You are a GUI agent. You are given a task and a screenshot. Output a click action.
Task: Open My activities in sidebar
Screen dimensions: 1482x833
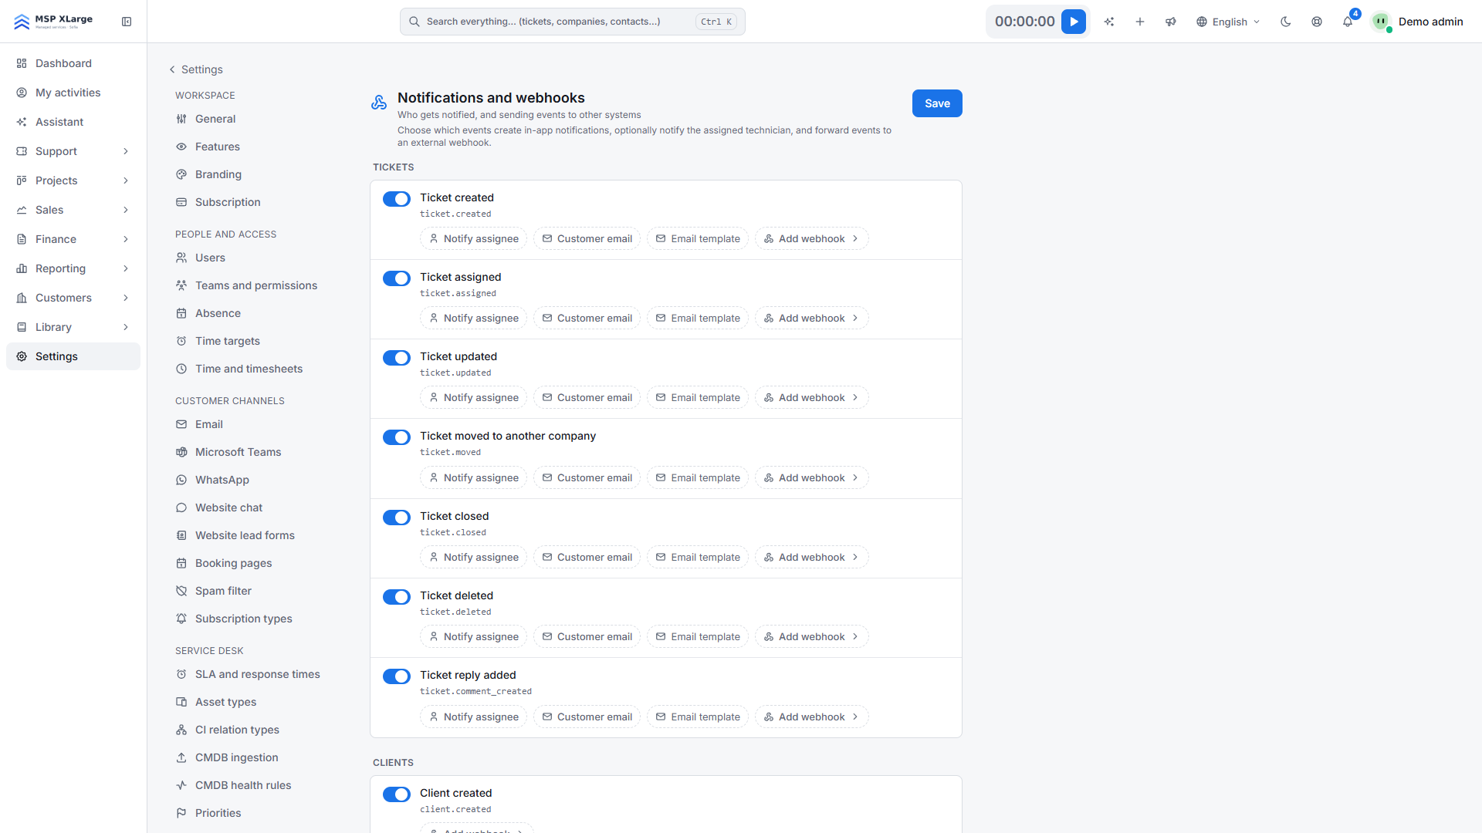tap(73, 93)
